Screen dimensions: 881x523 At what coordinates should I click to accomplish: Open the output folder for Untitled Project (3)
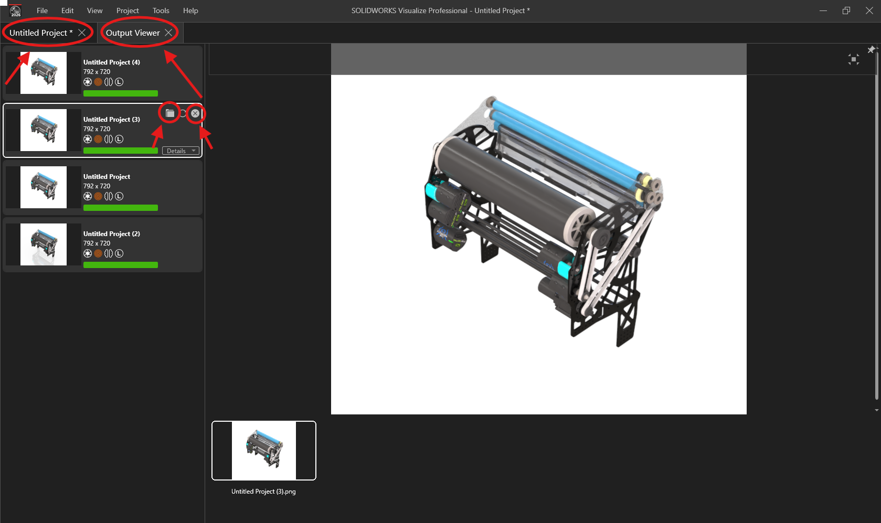pos(170,113)
